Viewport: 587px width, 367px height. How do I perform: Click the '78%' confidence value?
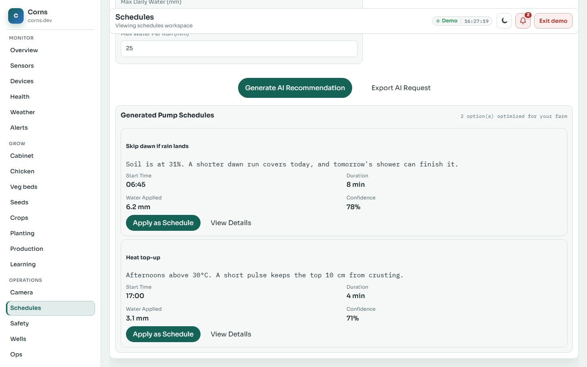[x=353, y=207]
